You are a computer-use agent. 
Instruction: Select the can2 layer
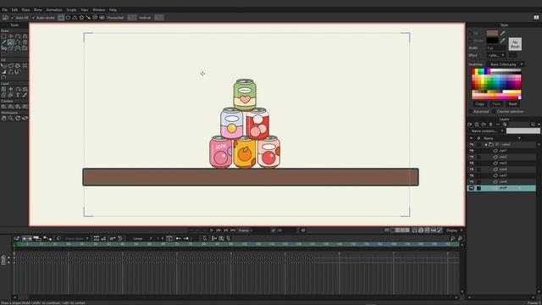(x=502, y=157)
